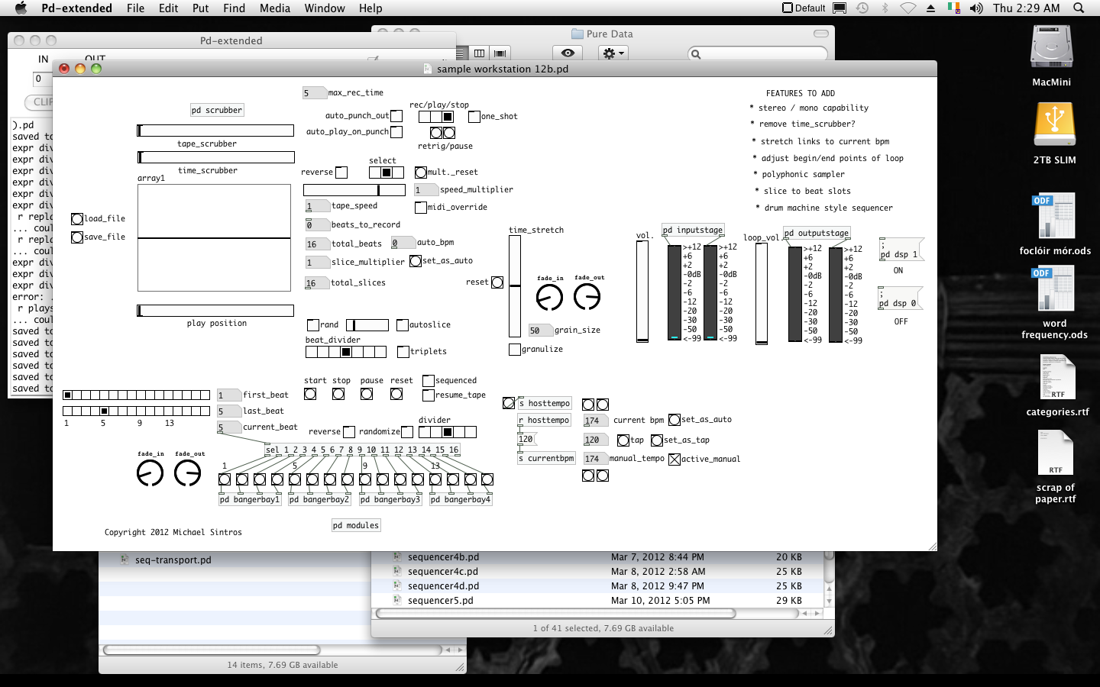Trigger the pause bang in the sequencer
Screen dimensions: 1100x687
(x=367, y=394)
